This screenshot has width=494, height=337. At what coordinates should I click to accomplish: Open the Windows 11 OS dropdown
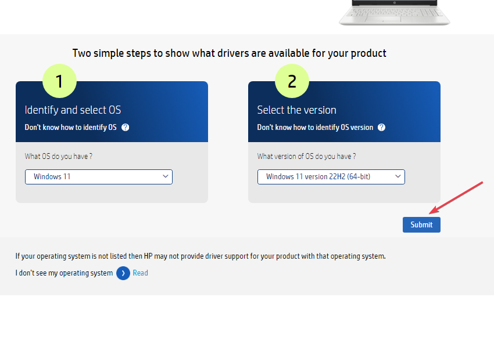tap(99, 177)
